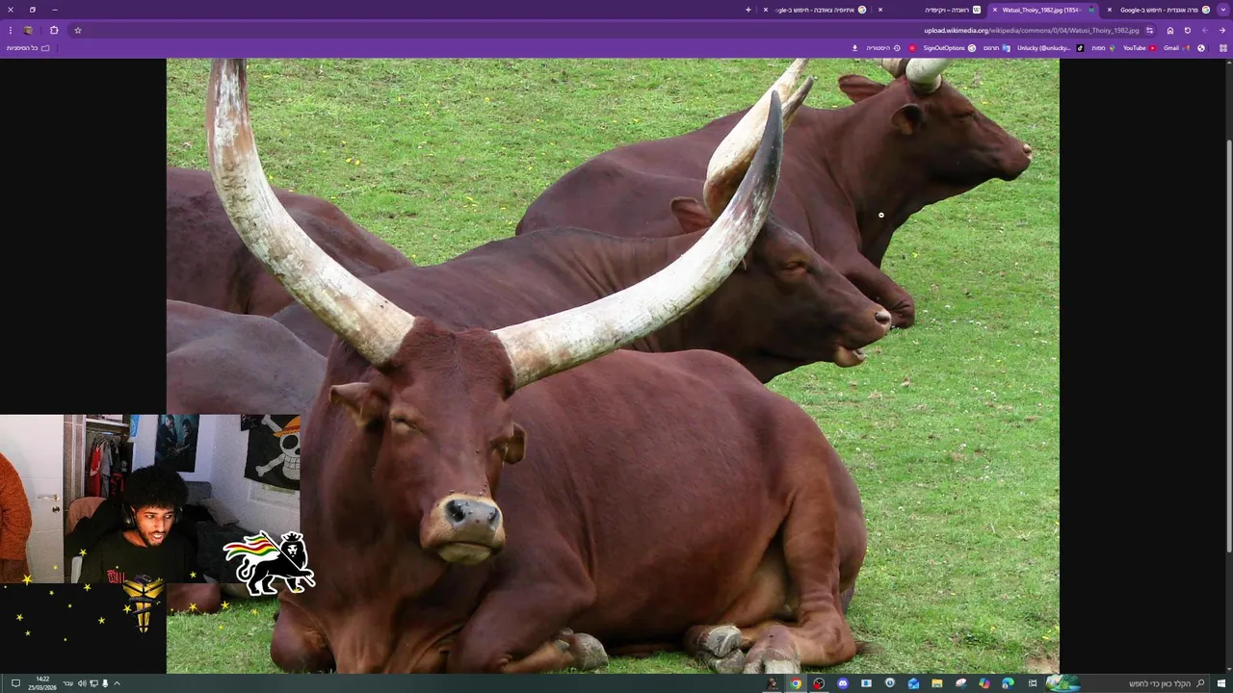Click the Watusi cattle image

pyautogui.click(x=613, y=366)
